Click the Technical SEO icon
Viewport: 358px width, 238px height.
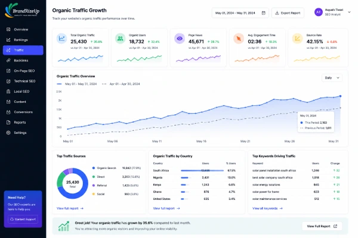[8, 81]
